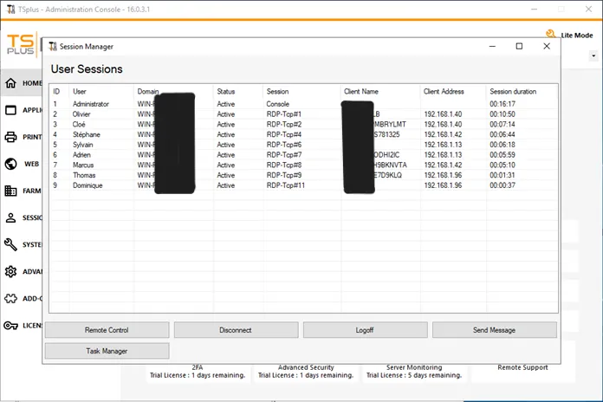
Task: Select the Web globe icon
Action: tap(10, 164)
